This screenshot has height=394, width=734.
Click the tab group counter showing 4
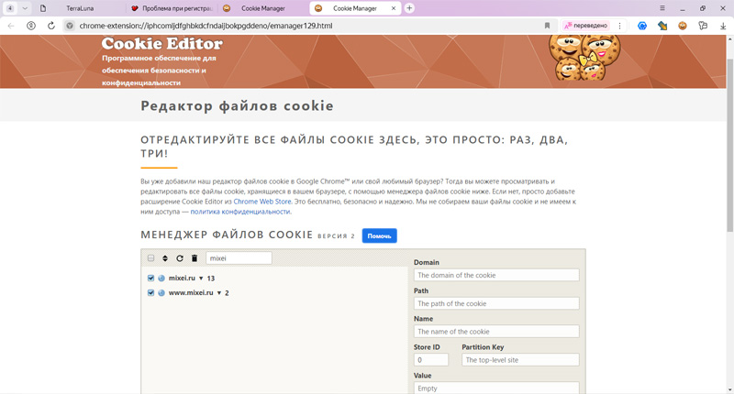(10, 8)
